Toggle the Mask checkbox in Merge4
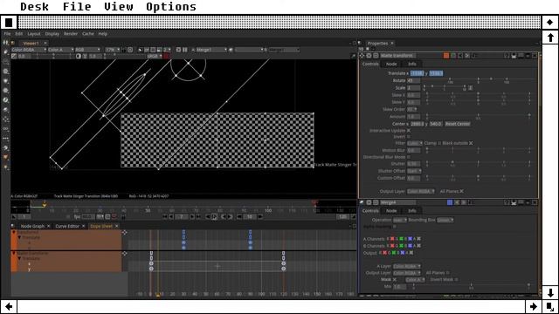The width and height of the screenshot is (559, 314). 394,279
